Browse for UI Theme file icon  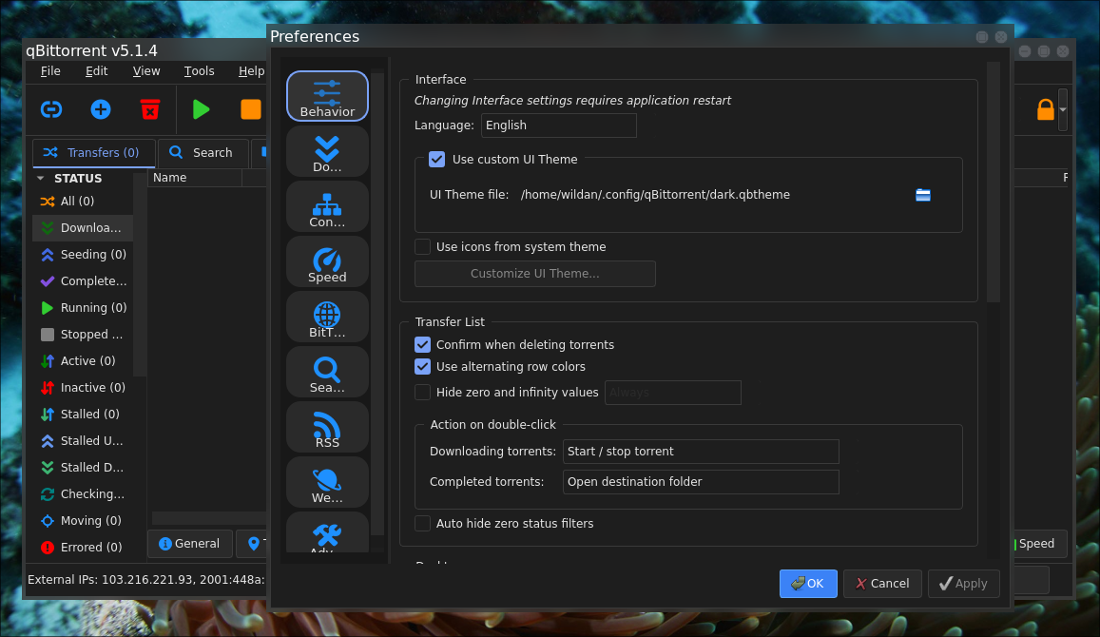[x=922, y=195]
